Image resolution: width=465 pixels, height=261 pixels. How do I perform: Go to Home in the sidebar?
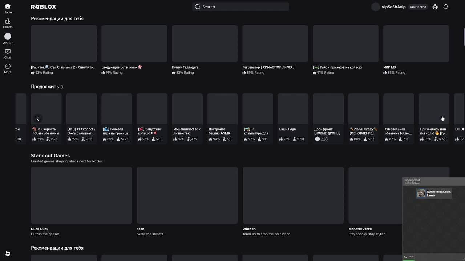tap(8, 8)
